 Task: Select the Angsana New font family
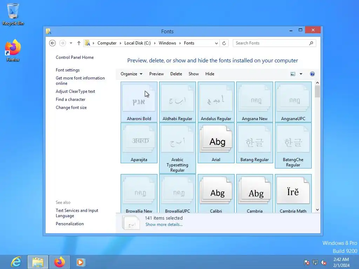click(x=255, y=102)
